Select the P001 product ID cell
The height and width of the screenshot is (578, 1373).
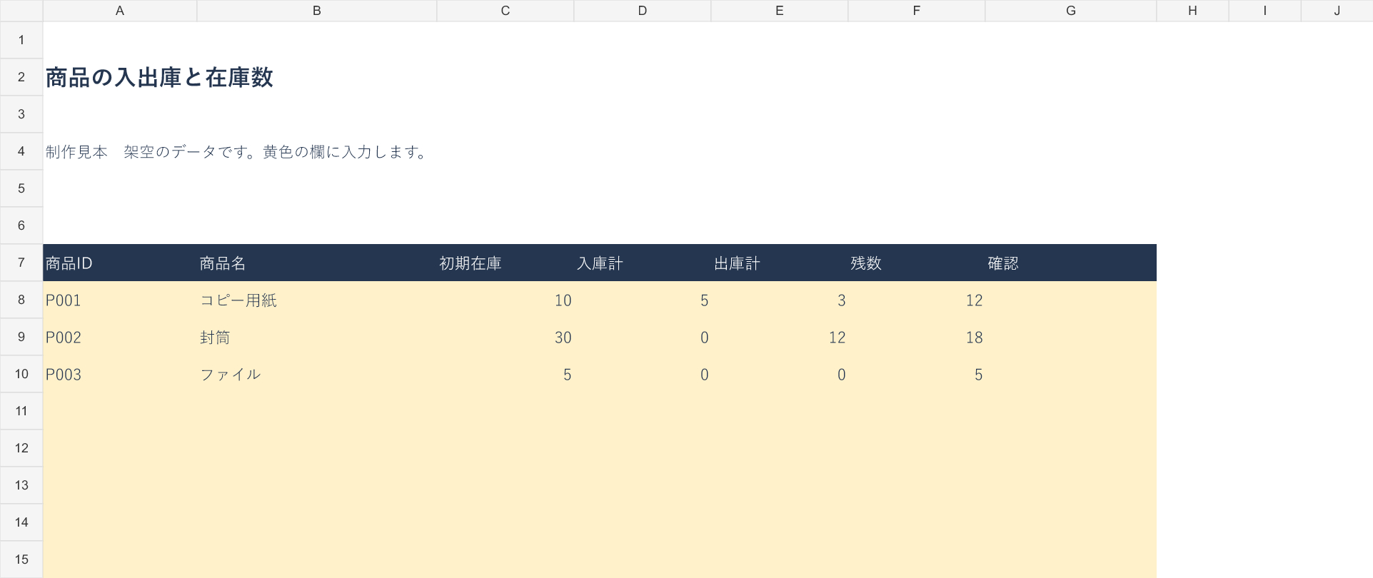pos(120,300)
